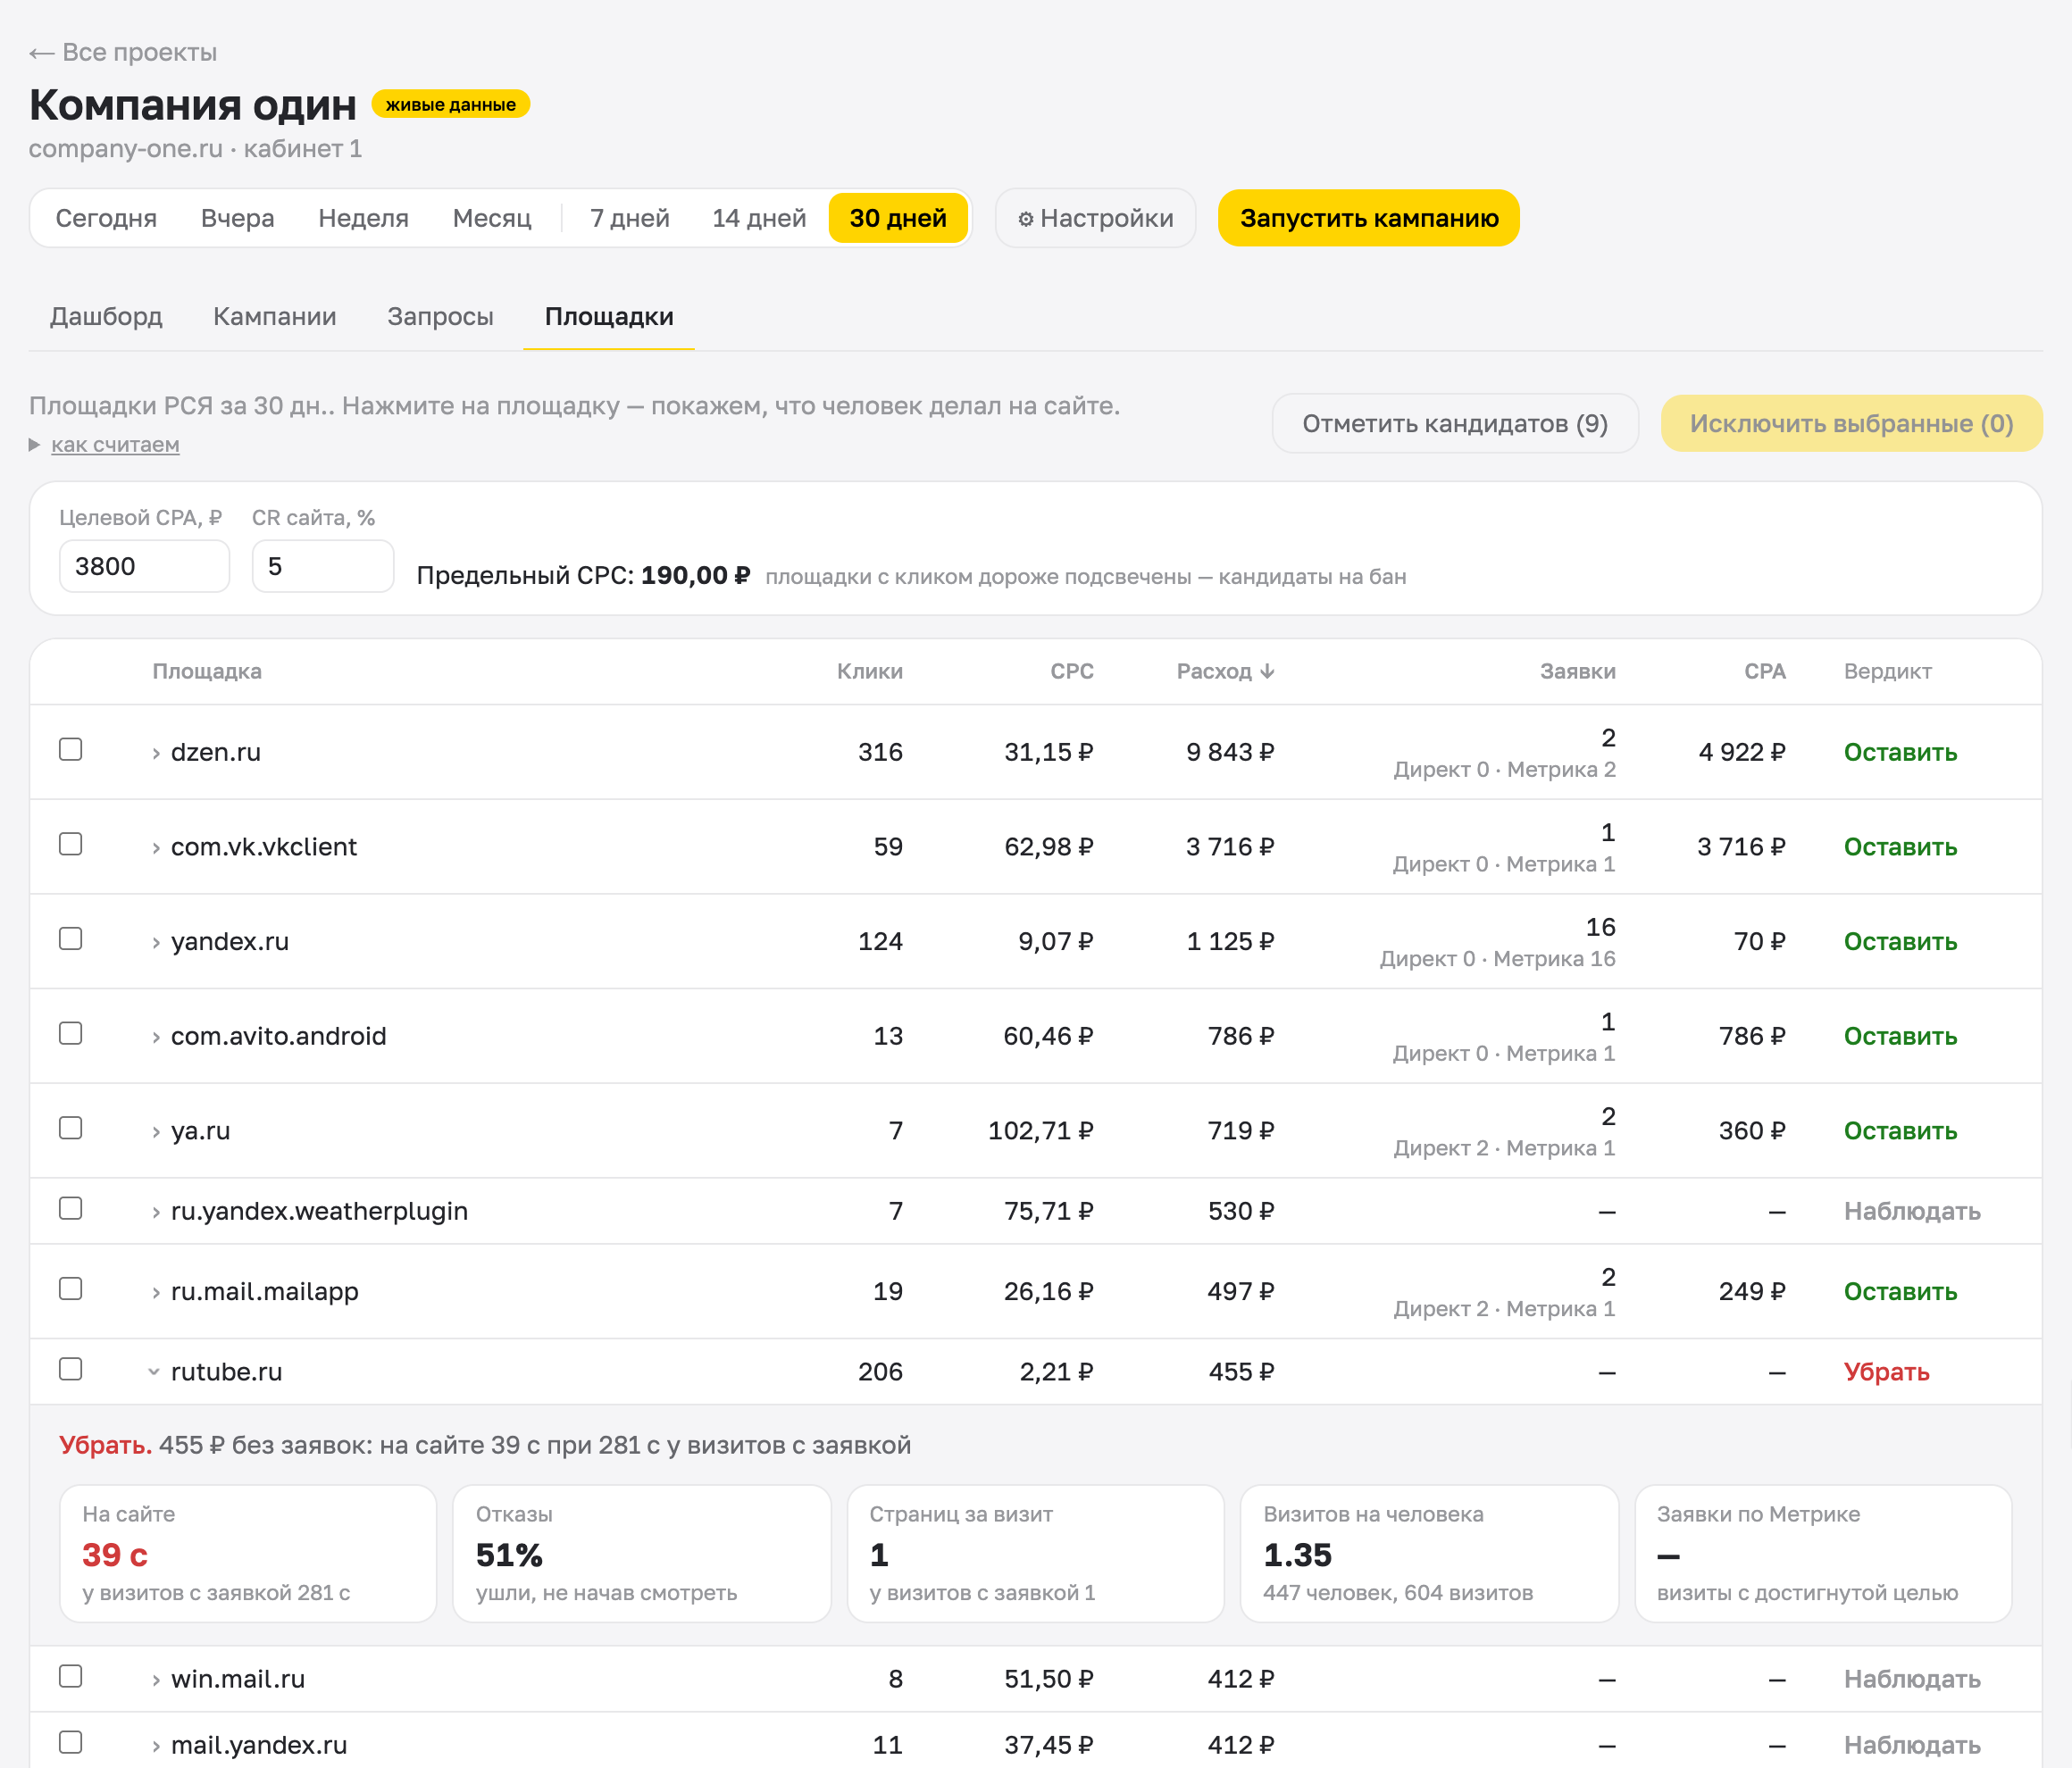Viewport: 2072px width, 1768px height.
Task: Sort by Расход column arrow
Action: [x=1267, y=671]
